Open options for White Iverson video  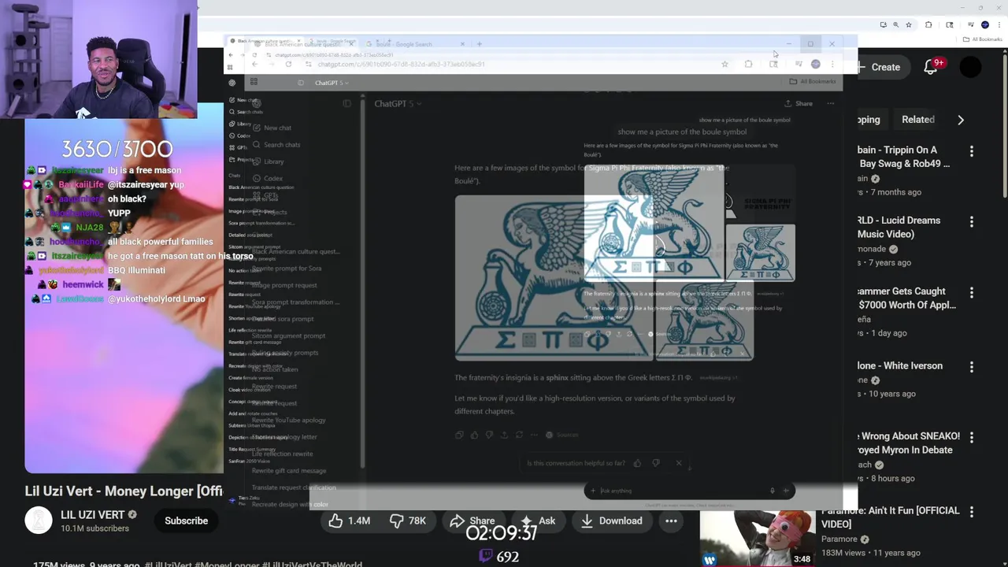[971, 366]
